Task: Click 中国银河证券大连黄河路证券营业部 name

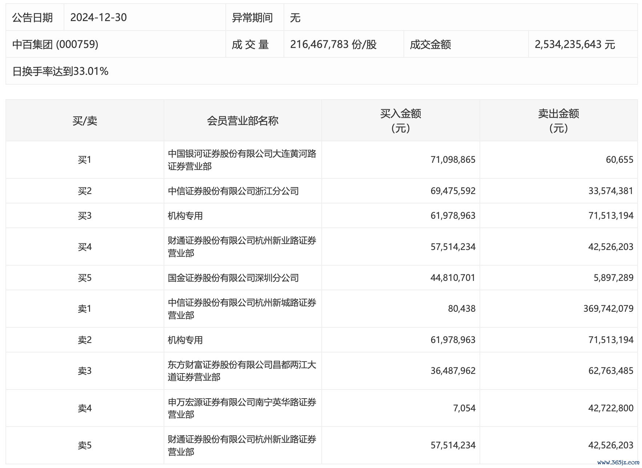Action: pyautogui.click(x=242, y=160)
